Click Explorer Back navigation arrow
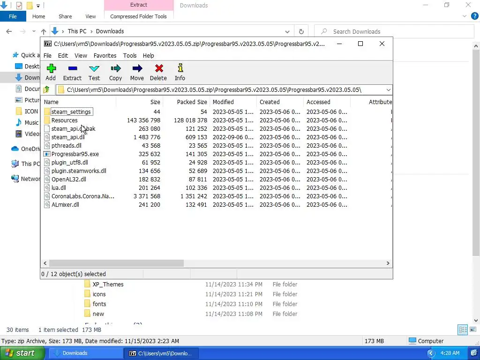This screenshot has height=360, width=480. (x=9, y=31)
